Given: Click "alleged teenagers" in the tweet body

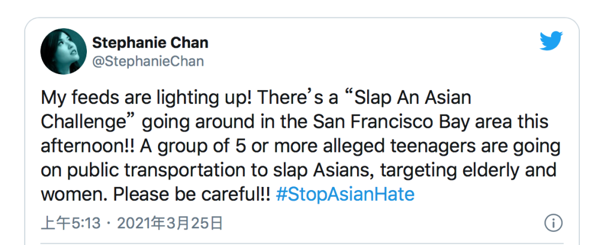Looking at the screenshot, I should pyautogui.click(x=377, y=146).
